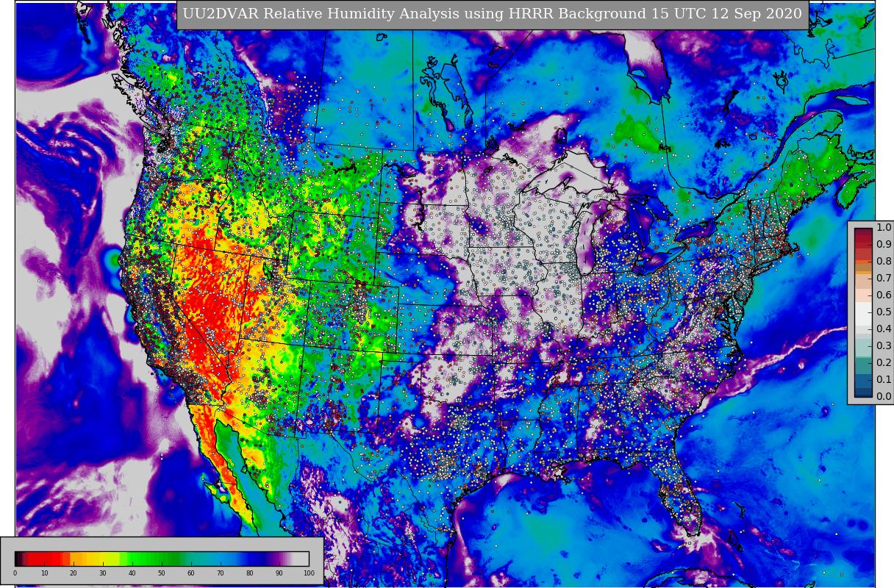Click the '0.7' label on right colorbar
This screenshot has height=588, width=894.
(884, 279)
